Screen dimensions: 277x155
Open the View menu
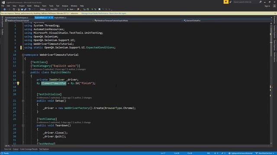(x=14, y=6)
